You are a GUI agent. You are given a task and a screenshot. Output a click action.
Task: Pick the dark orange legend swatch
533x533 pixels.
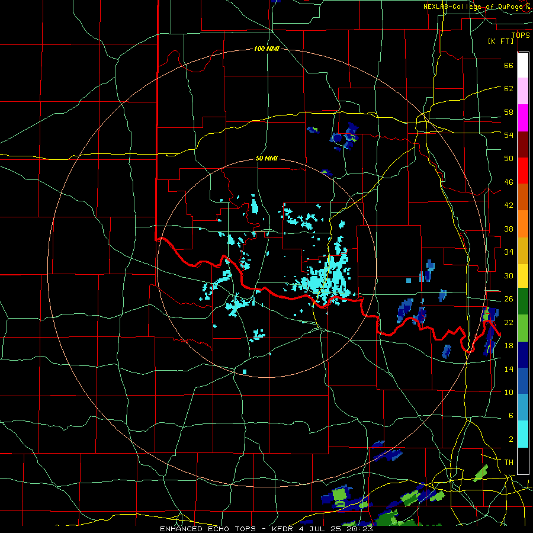coord(523,197)
